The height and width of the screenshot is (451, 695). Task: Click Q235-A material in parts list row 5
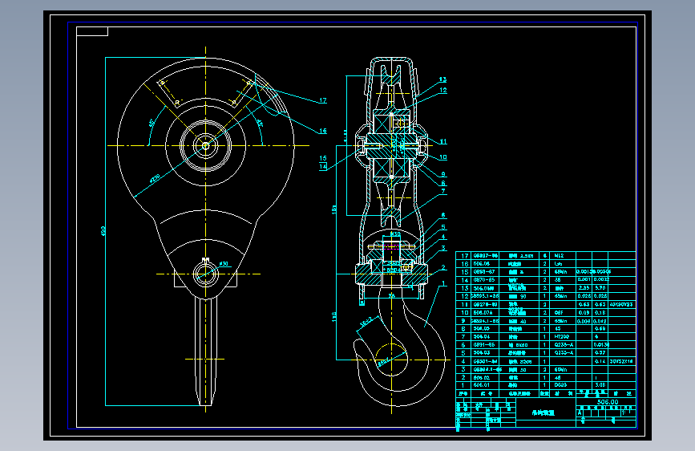pyautogui.click(x=564, y=353)
